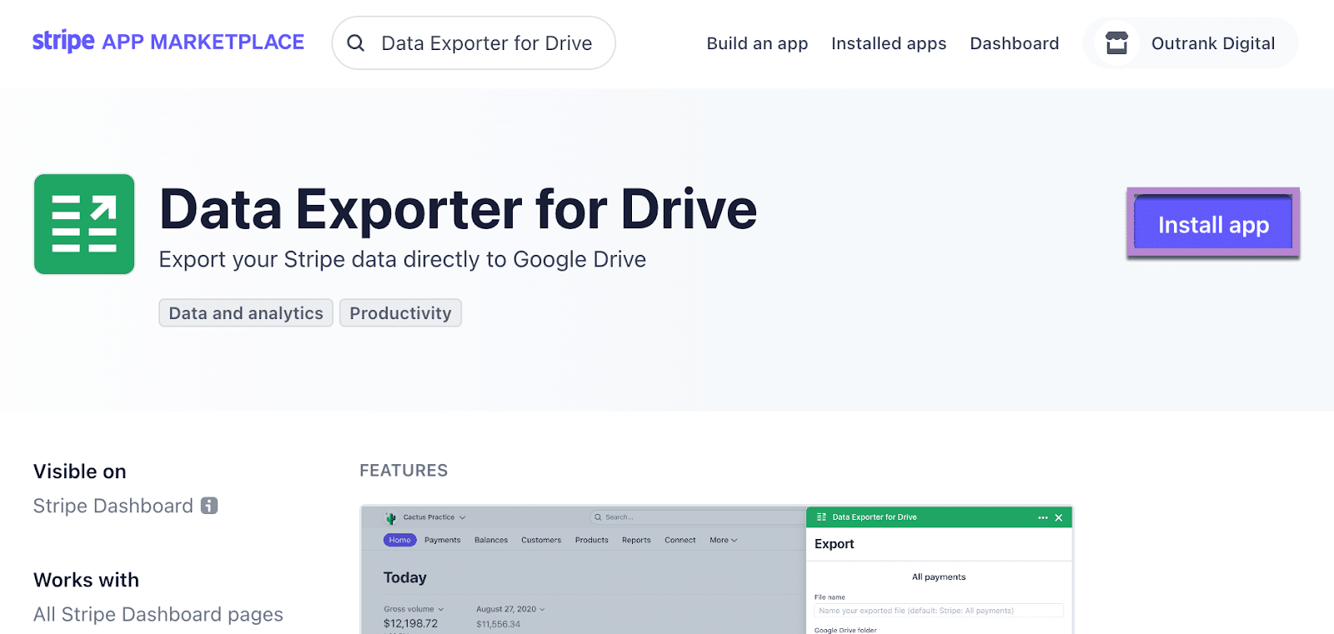Image resolution: width=1334 pixels, height=634 pixels.
Task: Focus the marketplace search field
Action: click(x=487, y=43)
